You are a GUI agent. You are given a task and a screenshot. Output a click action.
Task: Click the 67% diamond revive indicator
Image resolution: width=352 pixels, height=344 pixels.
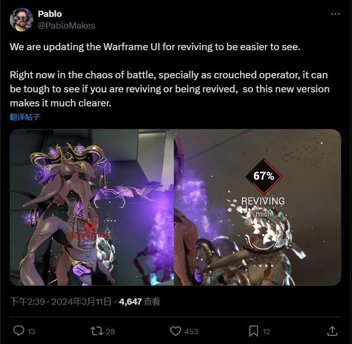(x=264, y=176)
